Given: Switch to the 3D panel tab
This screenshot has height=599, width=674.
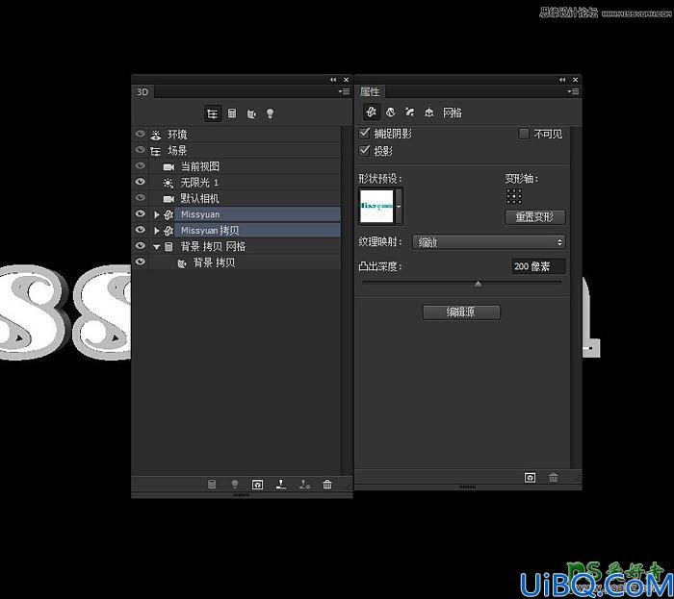Looking at the screenshot, I should click(143, 92).
